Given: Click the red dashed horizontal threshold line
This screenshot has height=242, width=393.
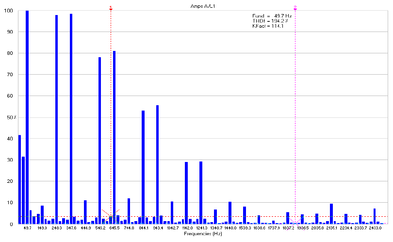Looking at the screenshot, I should [243, 216].
